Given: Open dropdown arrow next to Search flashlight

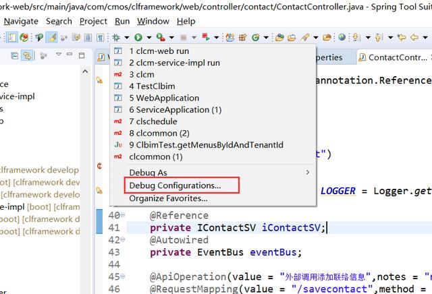Looking at the screenshot, I should pos(316,37).
